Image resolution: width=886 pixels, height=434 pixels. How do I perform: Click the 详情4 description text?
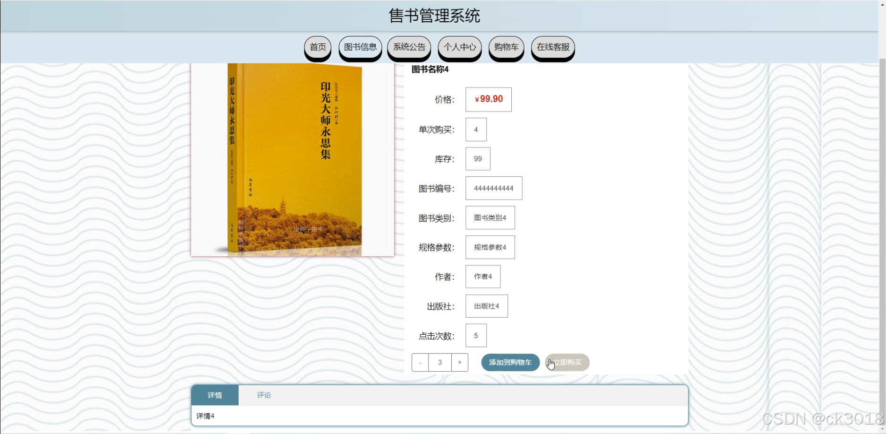pos(206,416)
